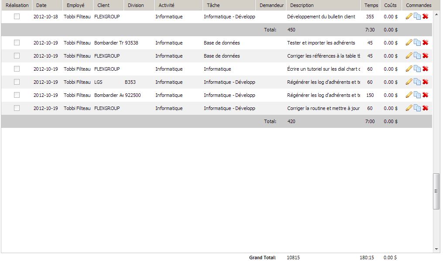Edit the Bombardier 922500 entry
This screenshot has width=443, height=261.
pos(409,95)
